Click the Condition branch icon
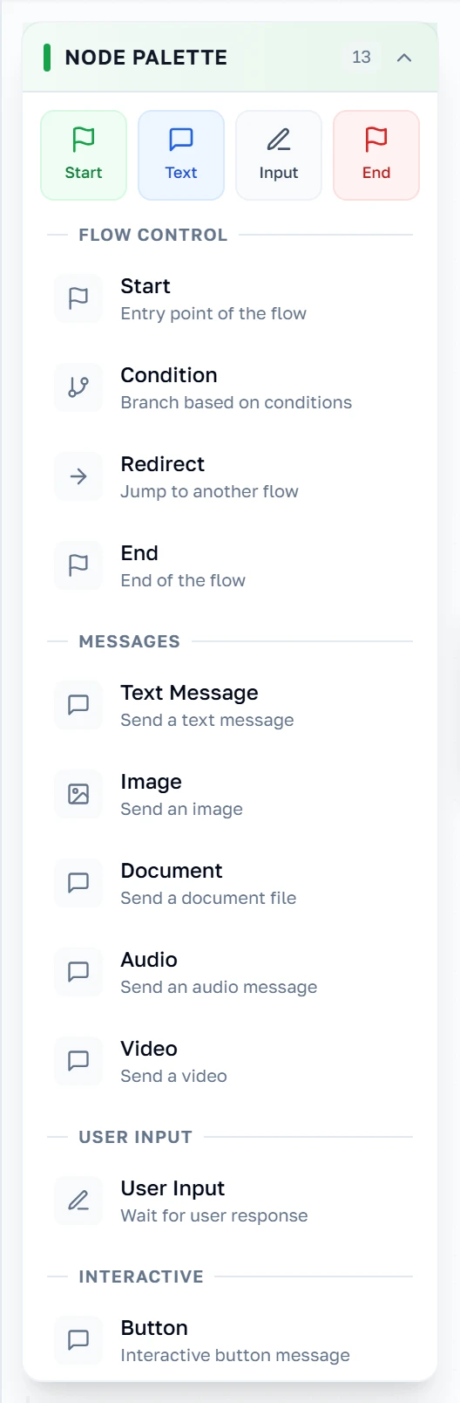Image resolution: width=460 pixels, height=1403 pixels. (x=78, y=387)
